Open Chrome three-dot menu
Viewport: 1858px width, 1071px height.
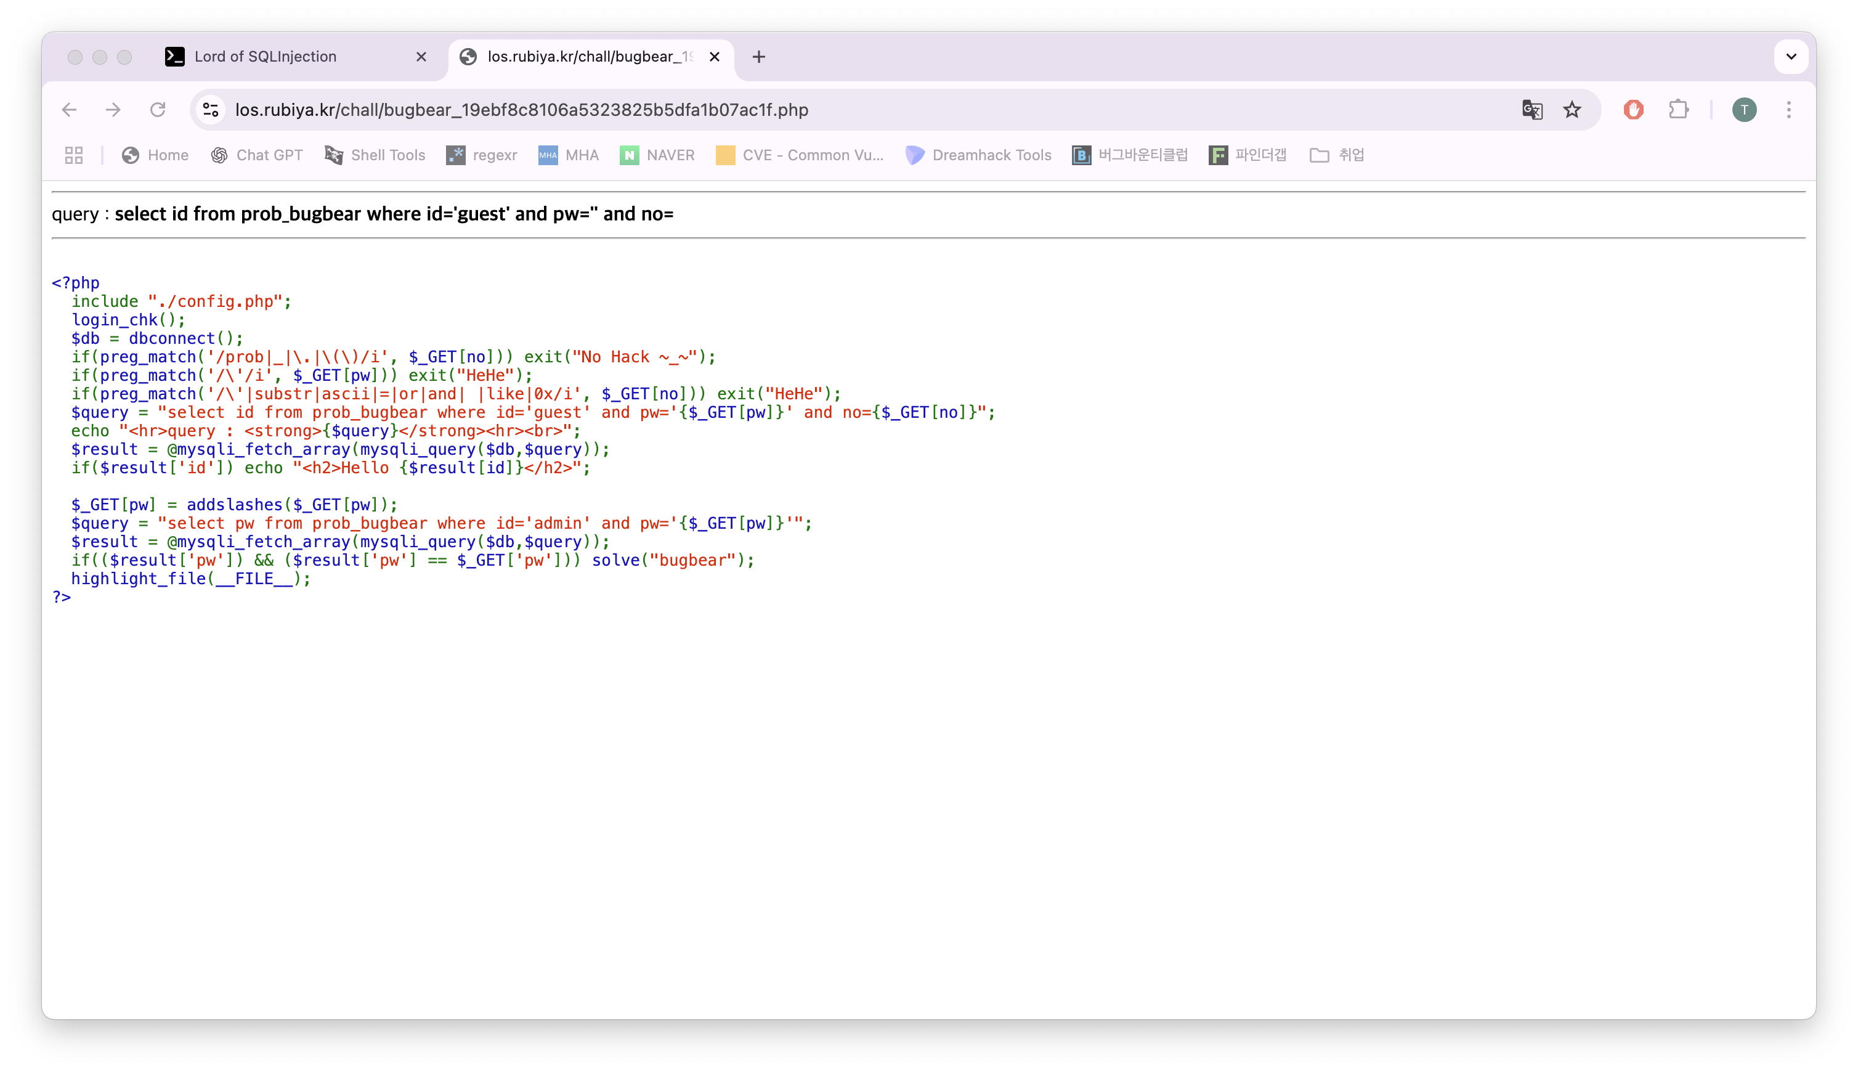point(1789,110)
